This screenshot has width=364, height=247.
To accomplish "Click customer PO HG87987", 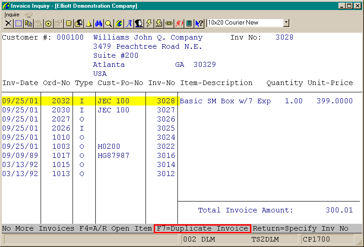I will [x=113, y=155].
